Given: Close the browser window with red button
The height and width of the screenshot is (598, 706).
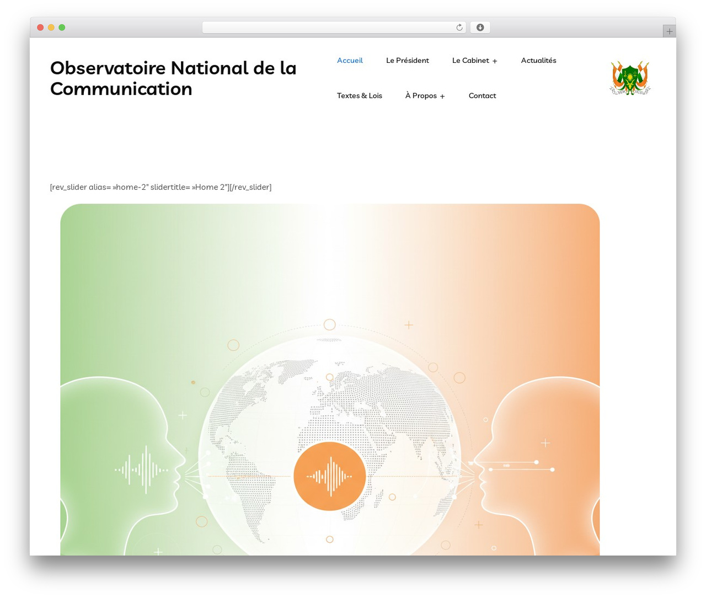Looking at the screenshot, I should pos(40,28).
